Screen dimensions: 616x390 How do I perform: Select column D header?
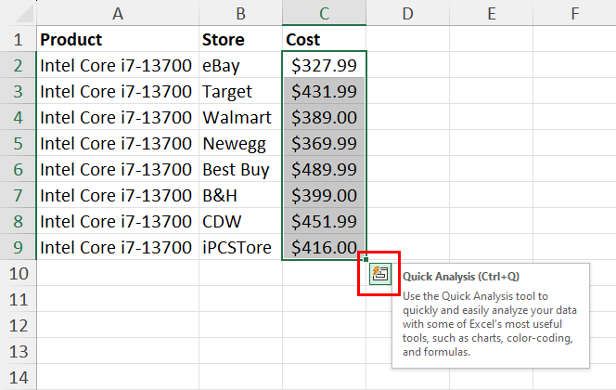[x=408, y=13]
